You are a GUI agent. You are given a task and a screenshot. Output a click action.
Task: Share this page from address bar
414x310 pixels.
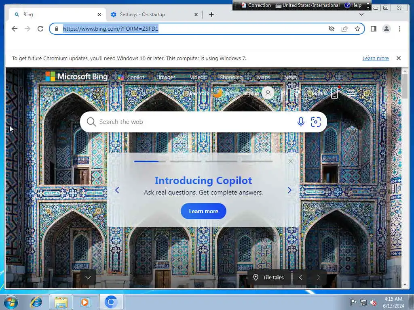344,29
